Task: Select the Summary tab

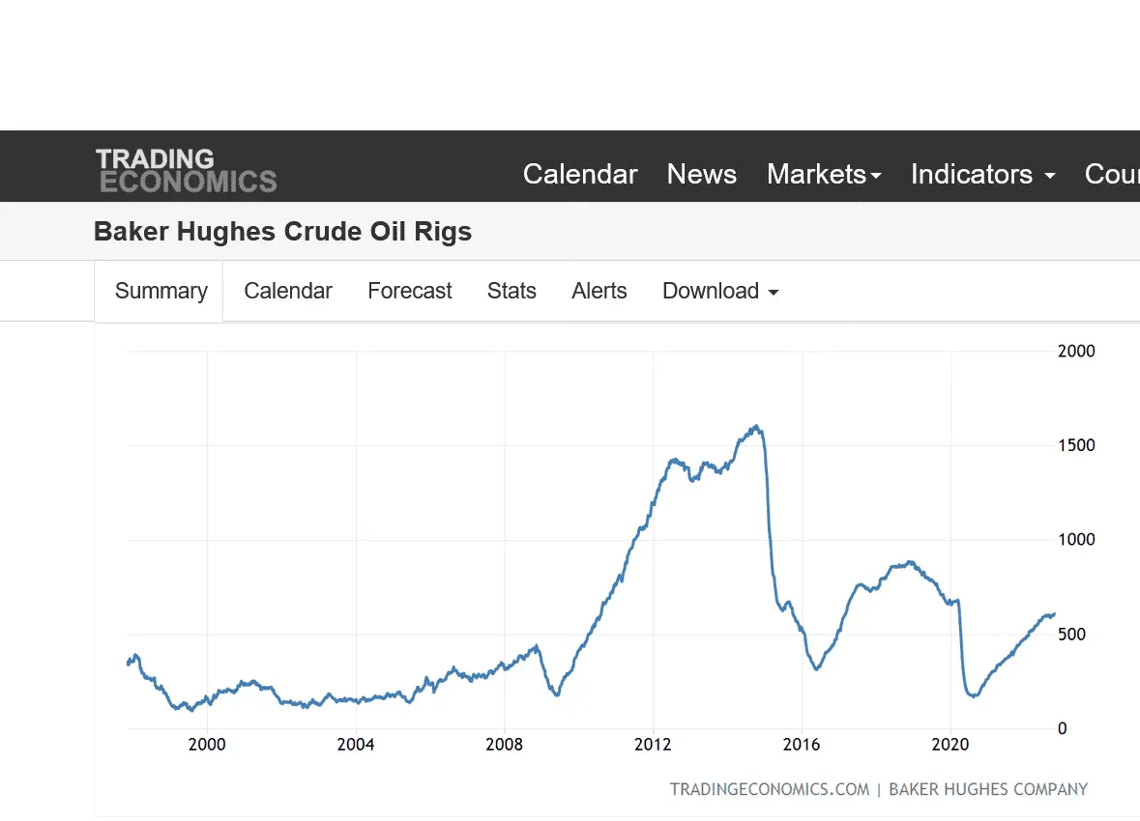Action: [161, 291]
